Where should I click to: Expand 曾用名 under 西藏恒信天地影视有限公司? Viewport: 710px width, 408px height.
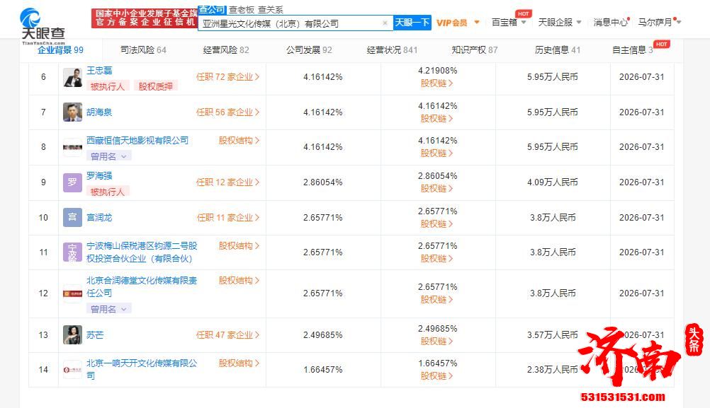click(x=108, y=157)
